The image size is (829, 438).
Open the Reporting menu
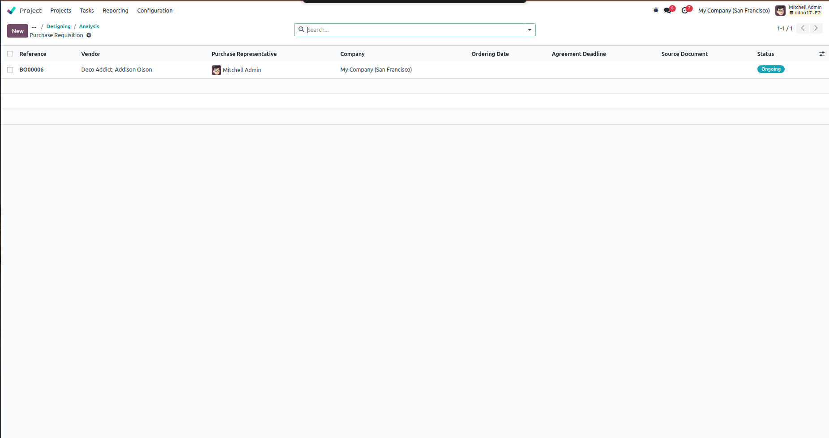[x=115, y=10]
